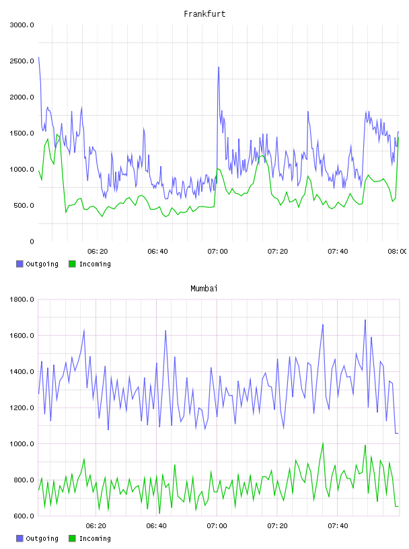Click the 1400.0 y-axis label in Mumbai chart
This screenshot has width=409, height=549.
coord(22,371)
